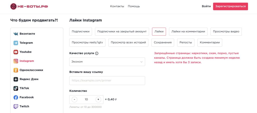Click the НЕ-БОТЫ.РФ logo icon

click(x=13, y=6)
